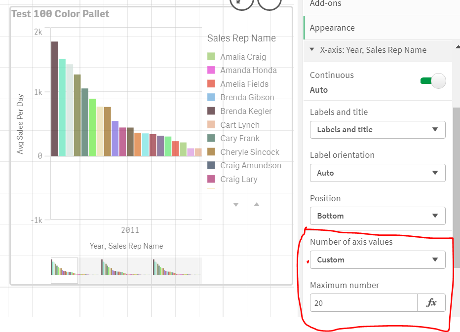Open the Number of axis values dropdown
The width and height of the screenshot is (460, 332).
coord(378,260)
